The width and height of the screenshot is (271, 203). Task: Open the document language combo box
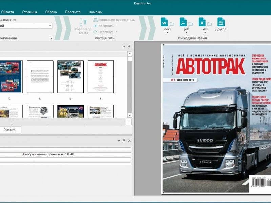26,26
